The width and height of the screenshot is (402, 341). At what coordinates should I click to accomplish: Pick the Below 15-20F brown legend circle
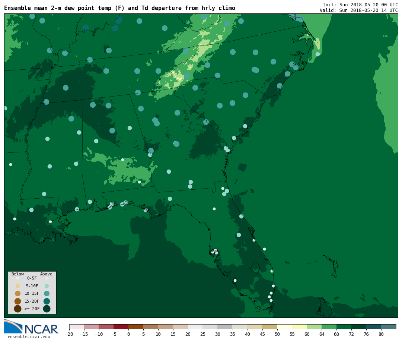(x=18, y=301)
